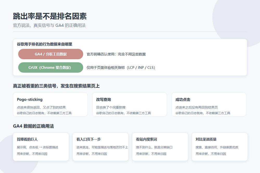Select the 改写查询 card title
The width and height of the screenshot is (260, 173).
103,99
